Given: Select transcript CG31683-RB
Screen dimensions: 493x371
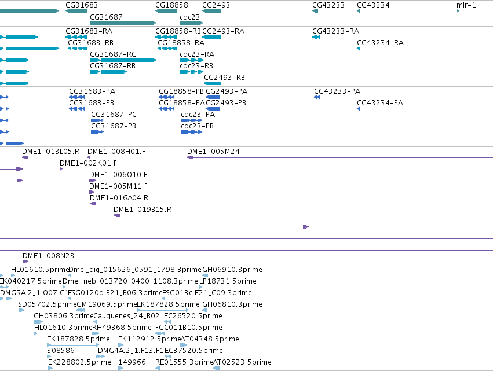Looking at the screenshot, I should point(78,49).
